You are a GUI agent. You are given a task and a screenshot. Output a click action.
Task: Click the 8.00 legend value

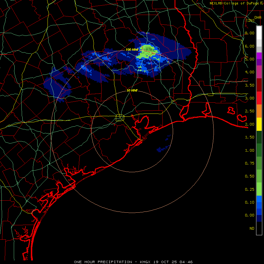[x=250, y=33]
